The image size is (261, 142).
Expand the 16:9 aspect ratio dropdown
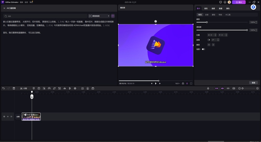pyautogui.click(x=177, y=83)
